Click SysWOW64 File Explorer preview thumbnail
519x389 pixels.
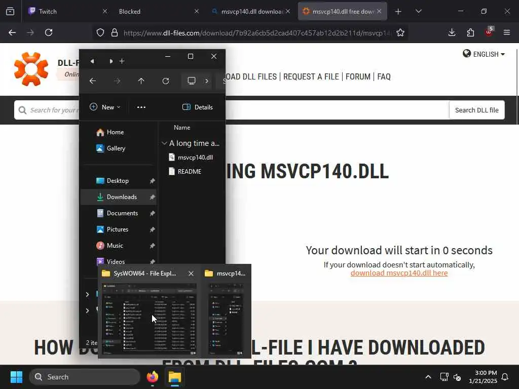(150, 319)
